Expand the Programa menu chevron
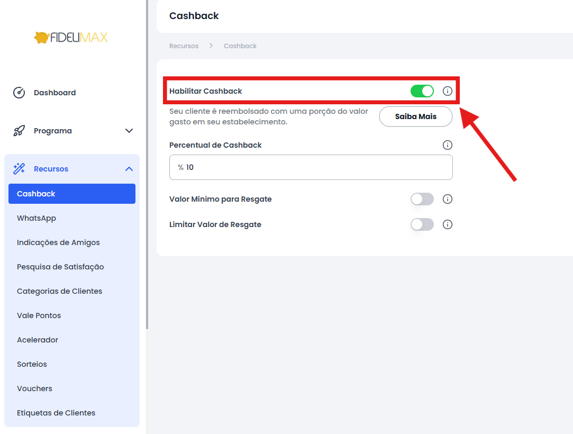Screen dimensions: 573x434 pos(129,131)
